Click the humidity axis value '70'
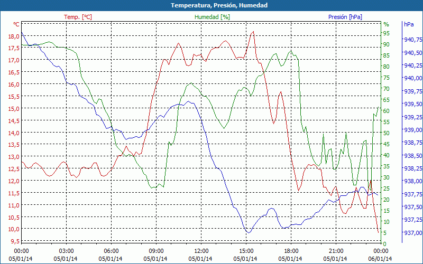The width and height of the screenshot is (423, 264). pos(387,89)
